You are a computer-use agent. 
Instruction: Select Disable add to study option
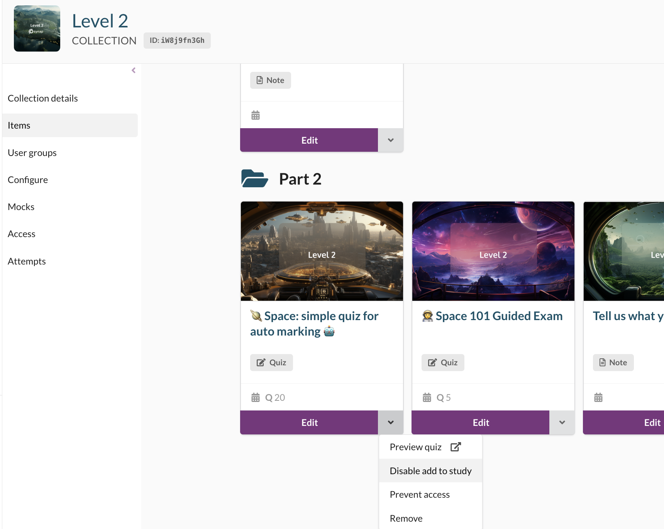tap(430, 471)
